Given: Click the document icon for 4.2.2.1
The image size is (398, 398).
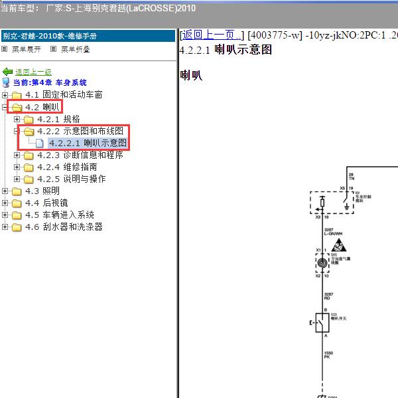Looking at the screenshot, I should [40, 143].
